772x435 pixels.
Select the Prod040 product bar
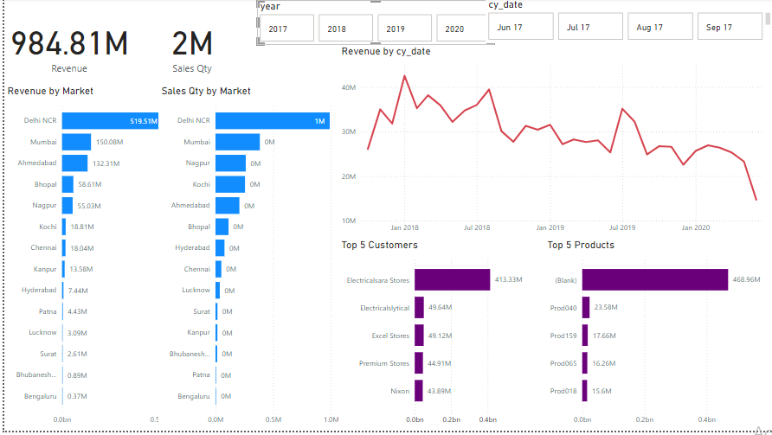(x=586, y=307)
